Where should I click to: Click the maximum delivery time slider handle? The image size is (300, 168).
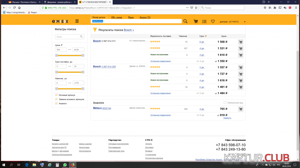point(83,72)
